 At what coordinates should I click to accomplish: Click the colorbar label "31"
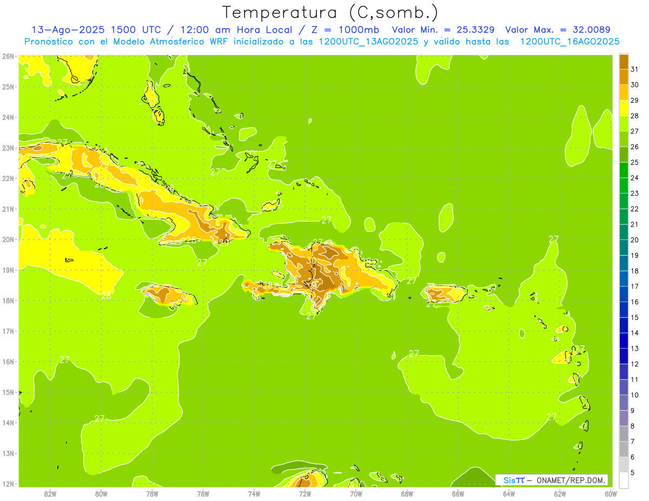634,69
